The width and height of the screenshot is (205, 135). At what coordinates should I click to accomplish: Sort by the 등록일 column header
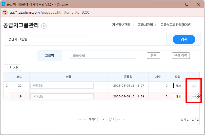click(x=128, y=77)
